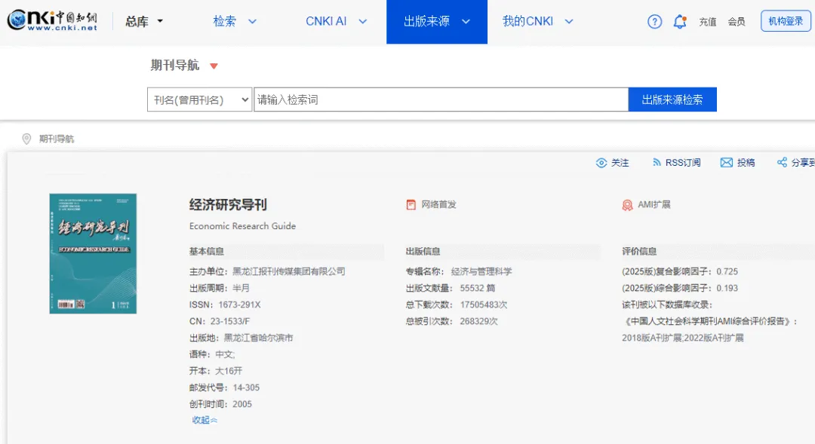Click the 经济研究导刊 journal title
The width and height of the screenshot is (815, 444).
(228, 204)
